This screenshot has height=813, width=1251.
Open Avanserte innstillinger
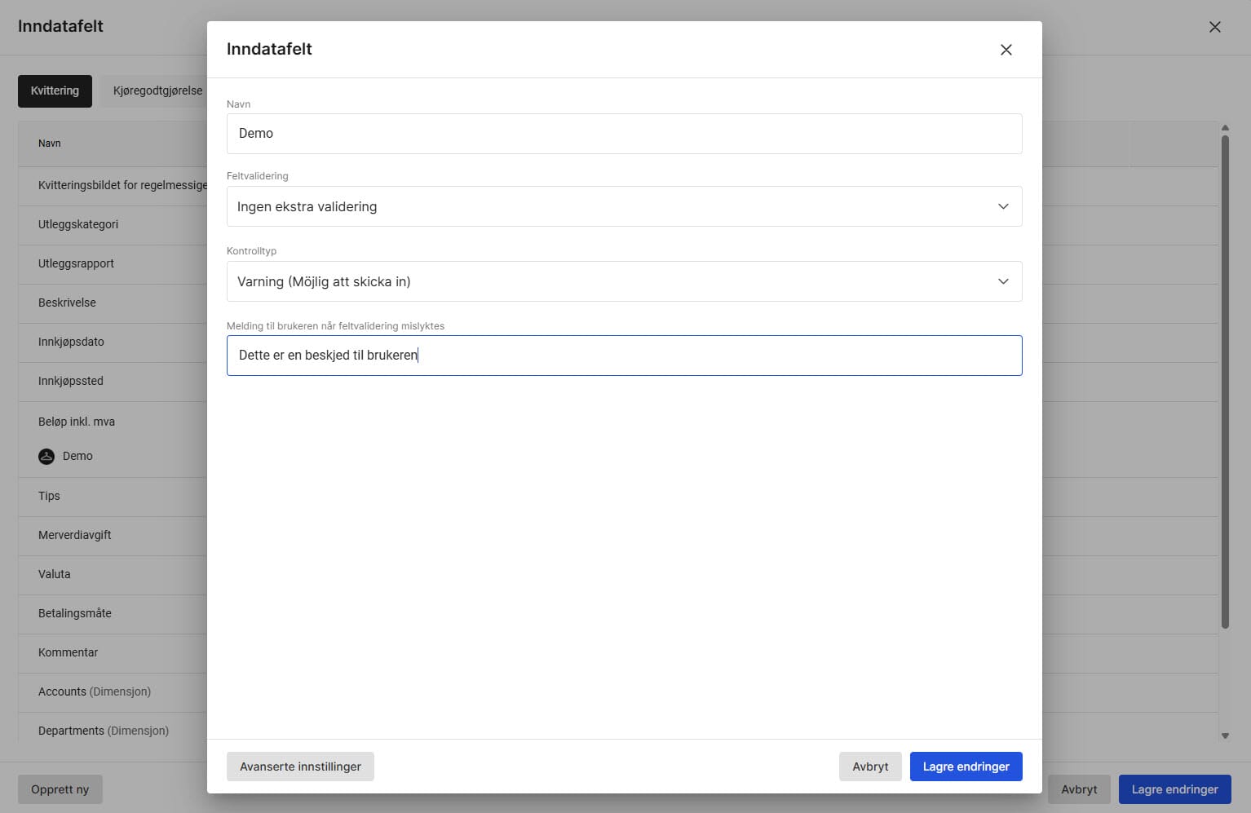(x=300, y=767)
